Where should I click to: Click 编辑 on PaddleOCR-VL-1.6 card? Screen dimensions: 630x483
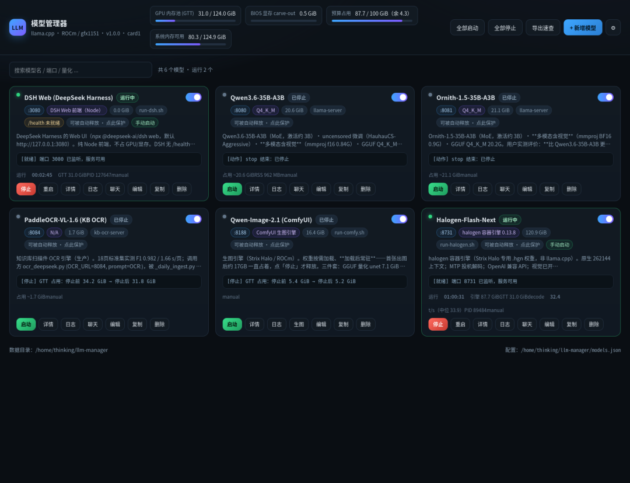[x=115, y=324]
